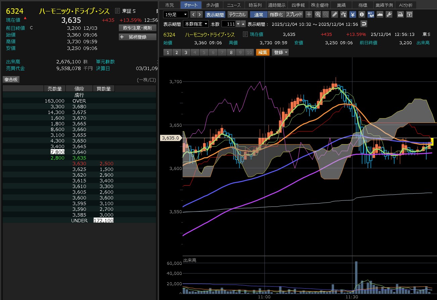Enable スプレッド chart mode
Viewport: 437px width, 300px height.
(294, 14)
